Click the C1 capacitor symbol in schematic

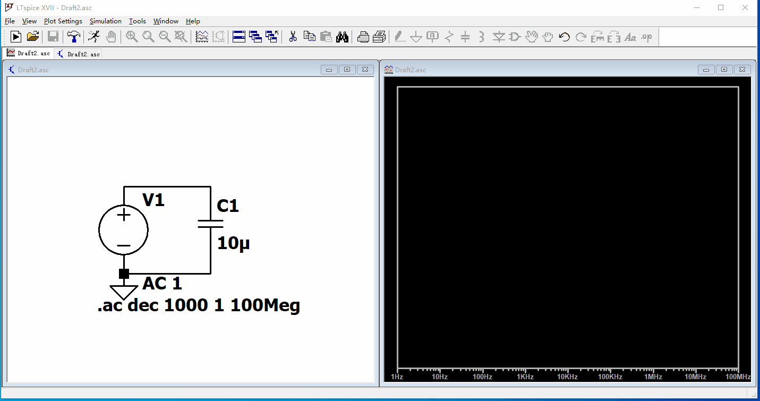pos(210,223)
